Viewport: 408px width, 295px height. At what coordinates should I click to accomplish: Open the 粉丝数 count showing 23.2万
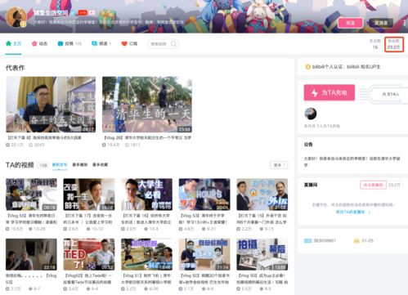(x=394, y=44)
